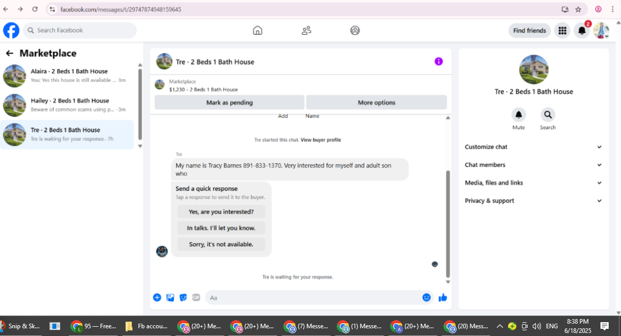Expand Media, files and links section
621x336 pixels.
[x=534, y=183]
